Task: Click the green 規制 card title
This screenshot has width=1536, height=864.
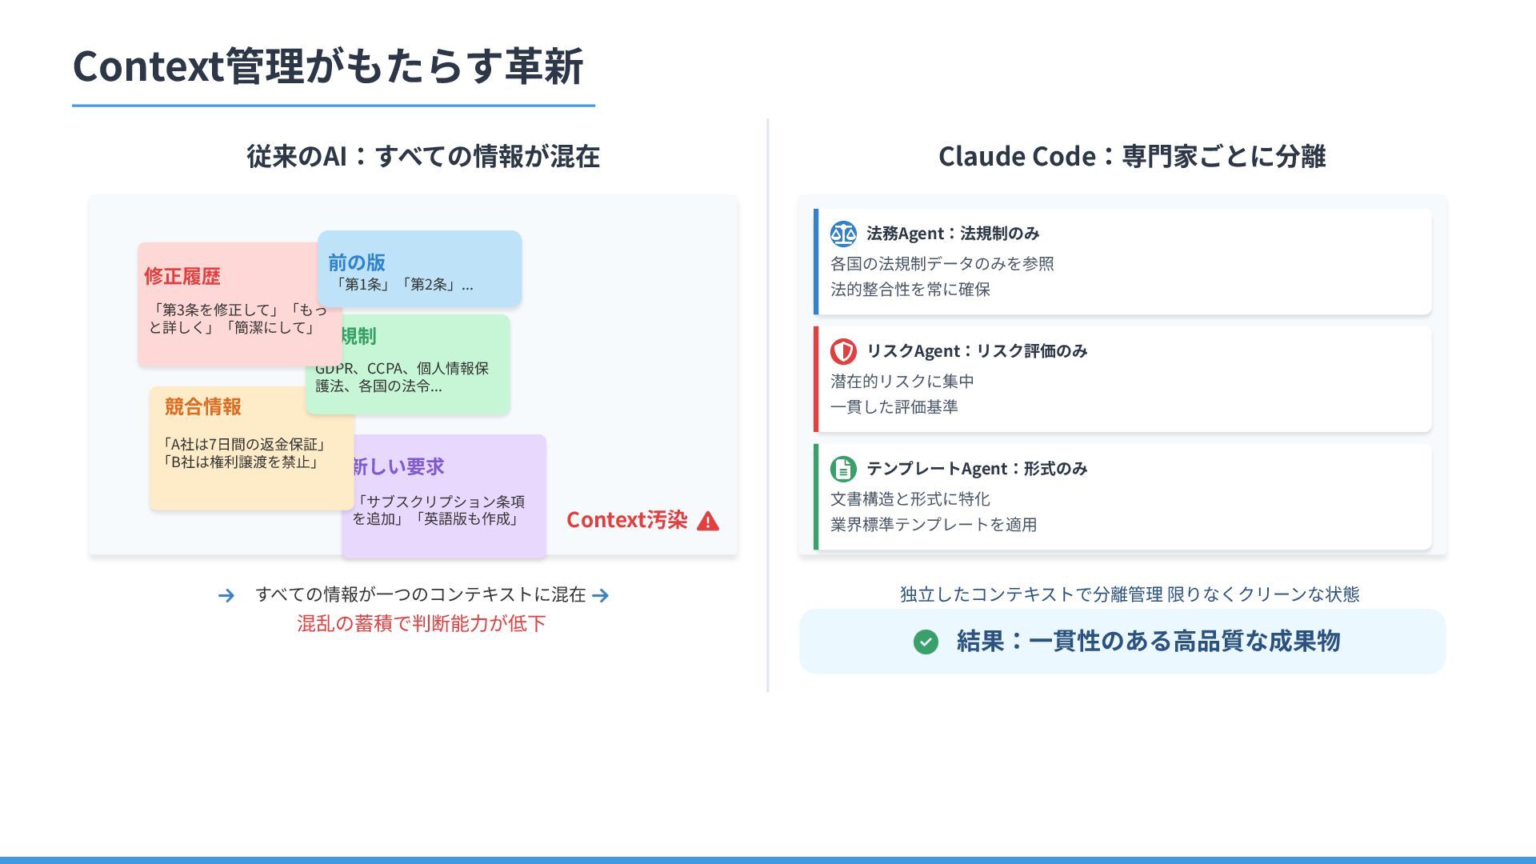Action: point(358,336)
